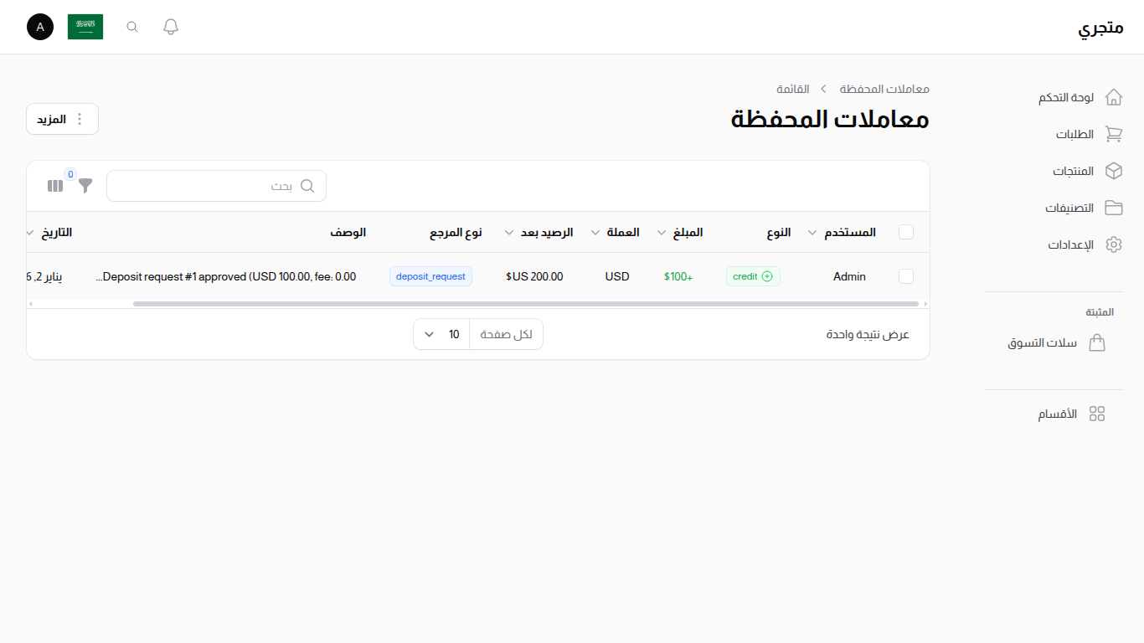The width and height of the screenshot is (1144, 643).
Task: Open the الإعدادات gear icon
Action: (x=1114, y=244)
